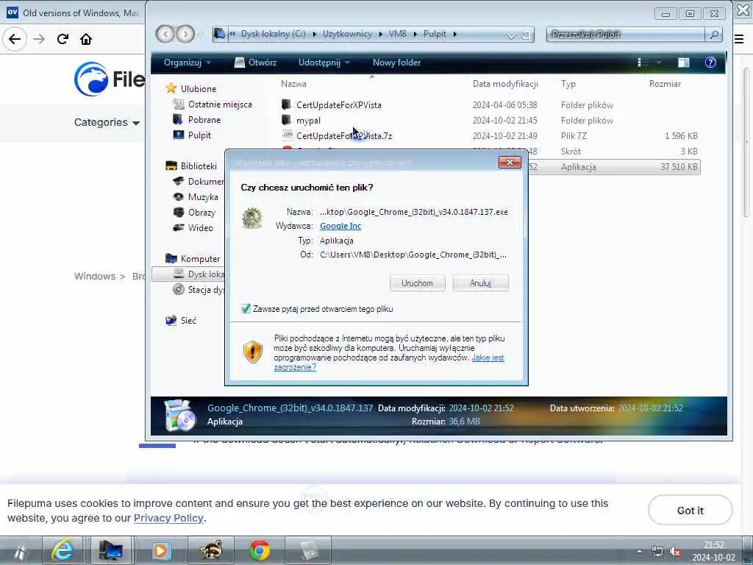This screenshot has height=565, width=753.
Task: Click Uruchom to run the file
Action: pyautogui.click(x=417, y=283)
